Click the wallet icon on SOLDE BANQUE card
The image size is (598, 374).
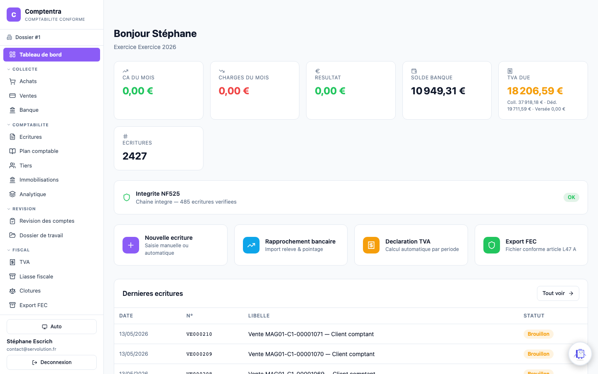tap(414, 71)
